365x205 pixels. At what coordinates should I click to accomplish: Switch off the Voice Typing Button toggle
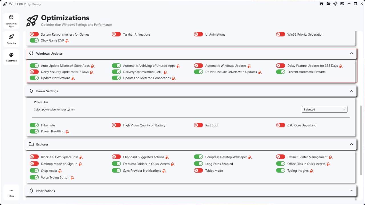tap(34, 177)
